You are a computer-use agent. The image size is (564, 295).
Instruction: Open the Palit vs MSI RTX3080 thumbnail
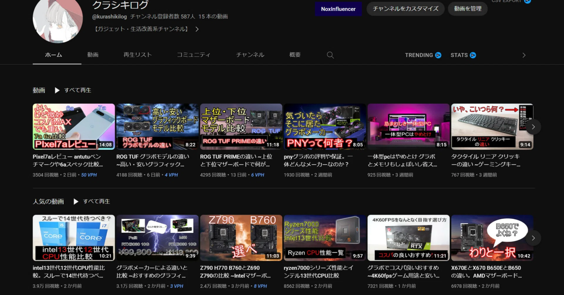coord(157,238)
